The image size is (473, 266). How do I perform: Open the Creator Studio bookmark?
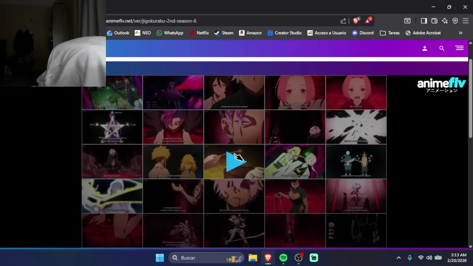(x=284, y=33)
